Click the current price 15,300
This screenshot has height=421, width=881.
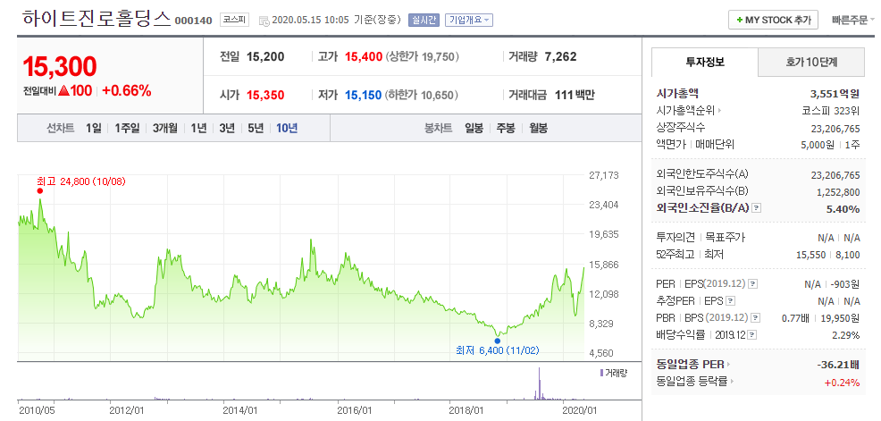click(x=60, y=66)
